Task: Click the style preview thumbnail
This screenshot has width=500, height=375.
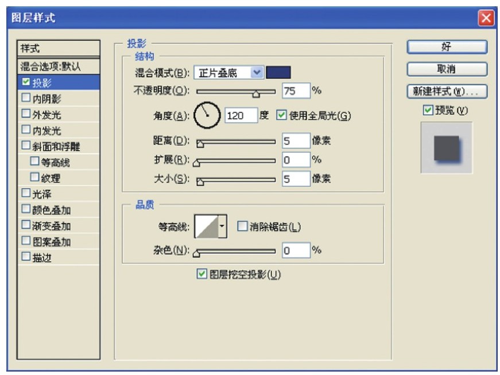Action: point(447,148)
